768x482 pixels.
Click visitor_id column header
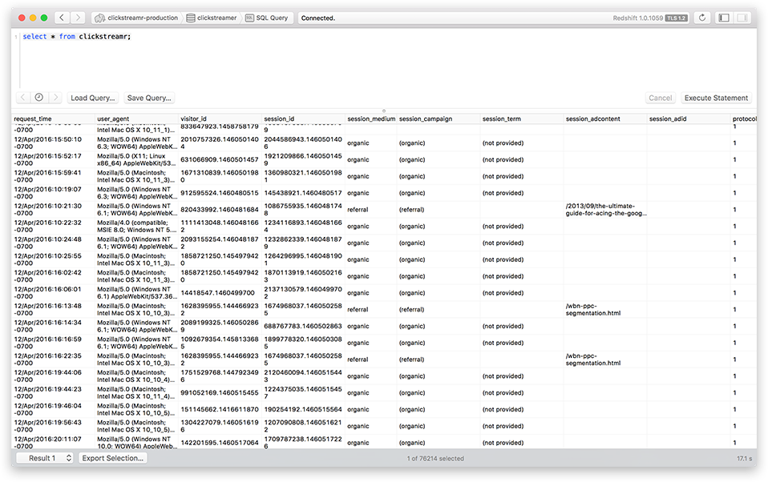(x=220, y=119)
